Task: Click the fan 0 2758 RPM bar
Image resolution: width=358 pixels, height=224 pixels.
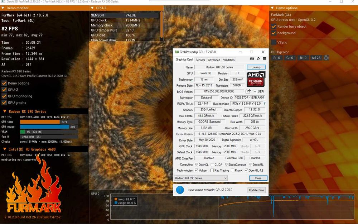Action: (x=49, y=137)
